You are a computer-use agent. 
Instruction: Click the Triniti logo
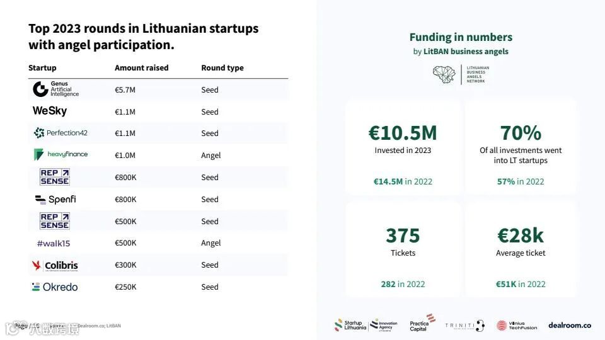(x=464, y=326)
